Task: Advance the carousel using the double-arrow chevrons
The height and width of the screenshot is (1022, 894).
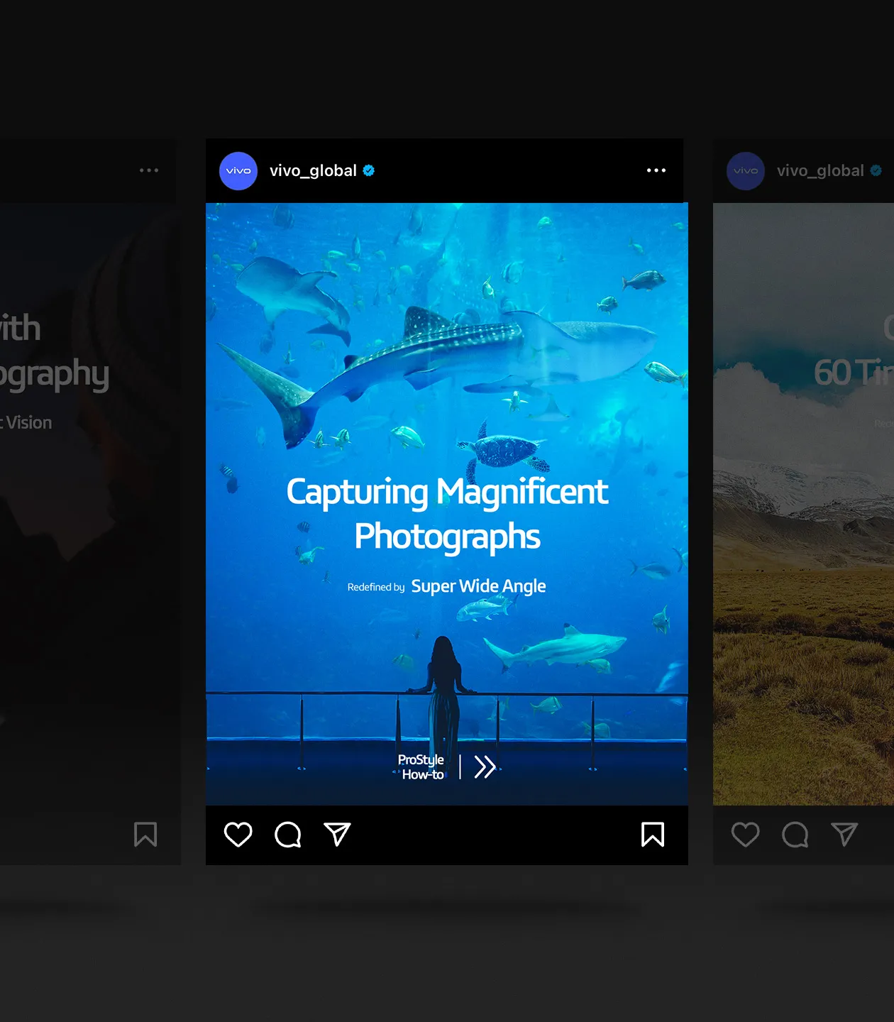Action: pos(485,767)
